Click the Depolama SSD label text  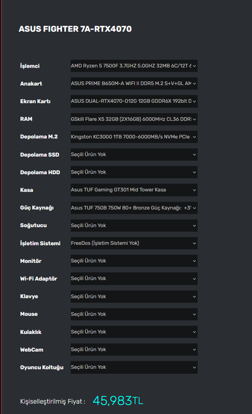(x=40, y=155)
